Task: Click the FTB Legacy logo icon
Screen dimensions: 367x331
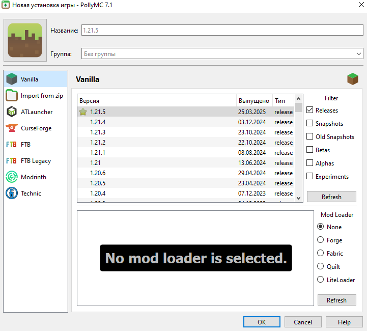Action: [12, 161]
